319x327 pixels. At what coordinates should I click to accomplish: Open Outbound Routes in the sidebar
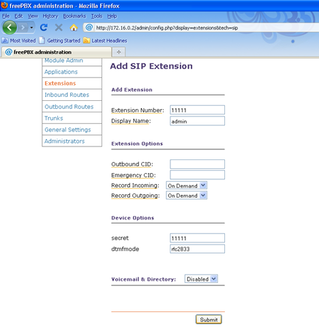coord(72,106)
